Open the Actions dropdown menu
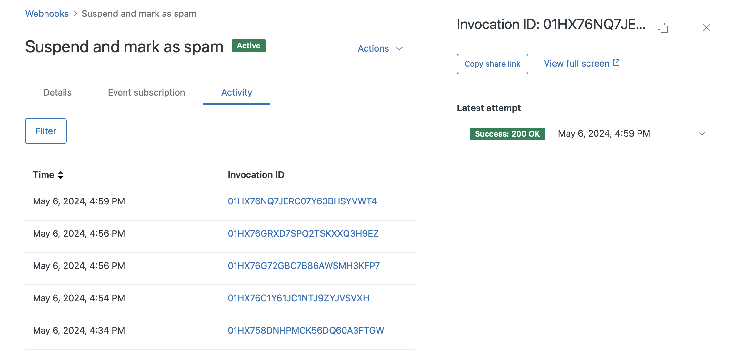 [x=373, y=48]
